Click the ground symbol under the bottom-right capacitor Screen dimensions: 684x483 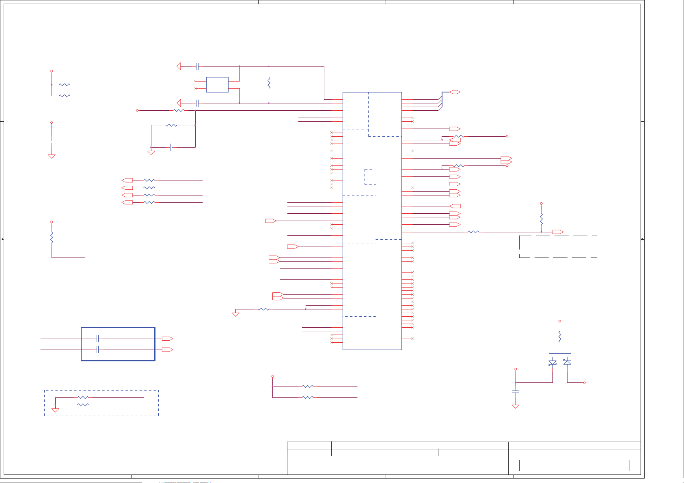pos(516,406)
